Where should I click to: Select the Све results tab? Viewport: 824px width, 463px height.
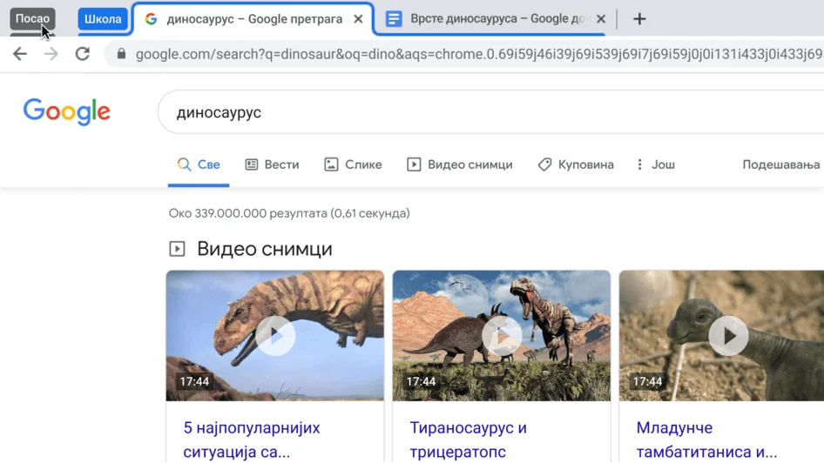tap(199, 164)
